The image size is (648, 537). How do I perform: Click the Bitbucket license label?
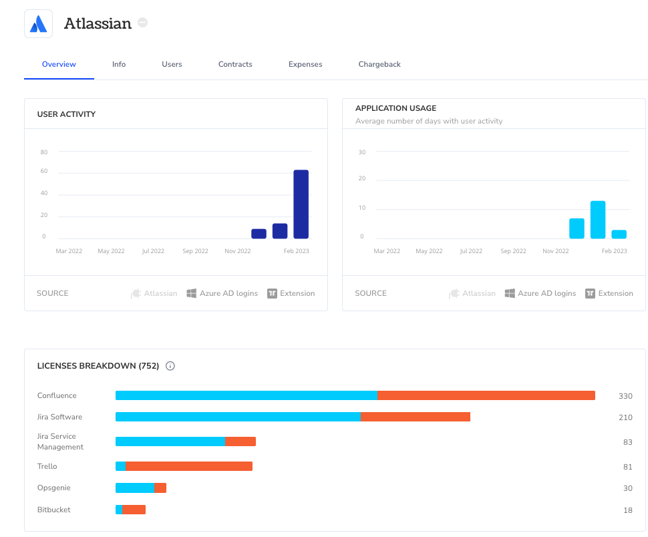[53, 510]
